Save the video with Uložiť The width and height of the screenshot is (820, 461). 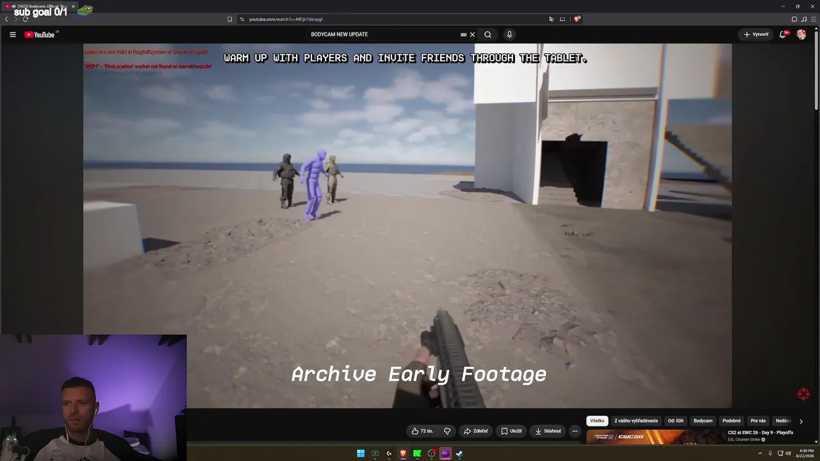tap(512, 431)
